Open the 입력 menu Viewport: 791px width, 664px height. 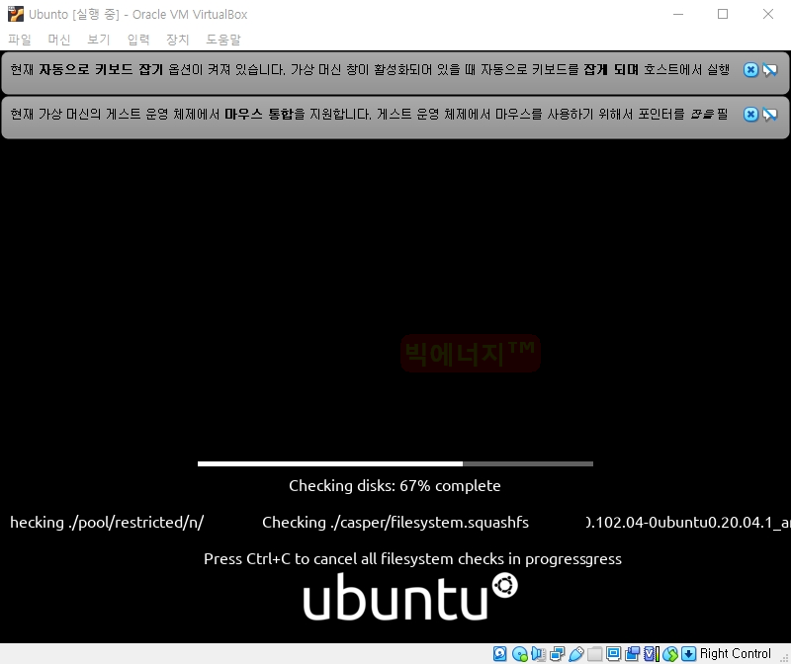pos(138,40)
